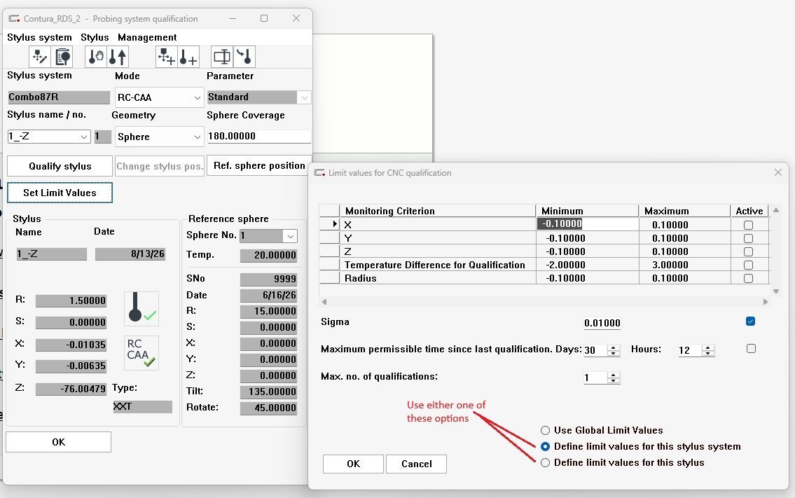Click the table scroll-down arrow

click(775, 291)
